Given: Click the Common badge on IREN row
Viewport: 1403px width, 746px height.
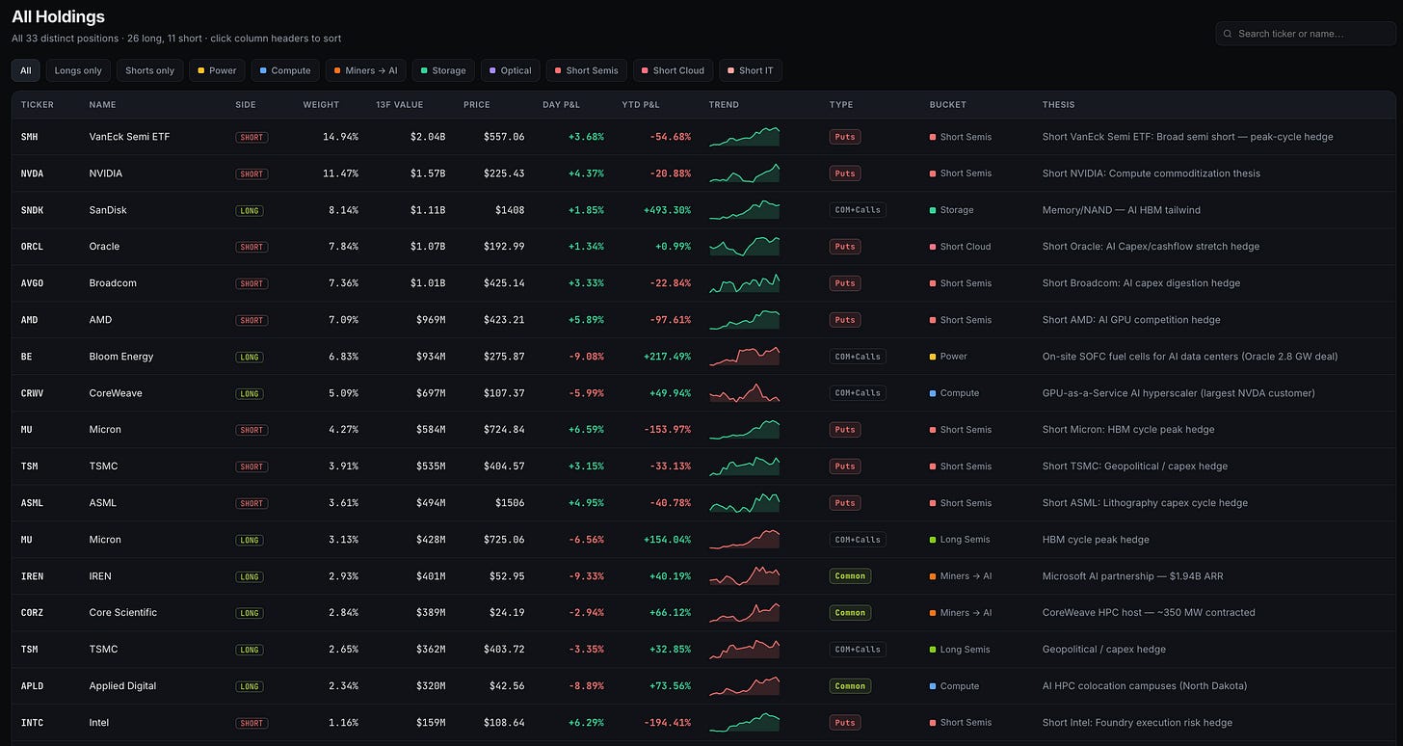Looking at the screenshot, I should pyautogui.click(x=850, y=575).
